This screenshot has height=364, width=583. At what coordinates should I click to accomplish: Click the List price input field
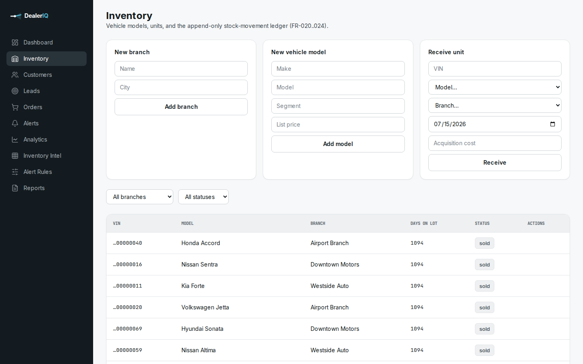click(x=338, y=125)
